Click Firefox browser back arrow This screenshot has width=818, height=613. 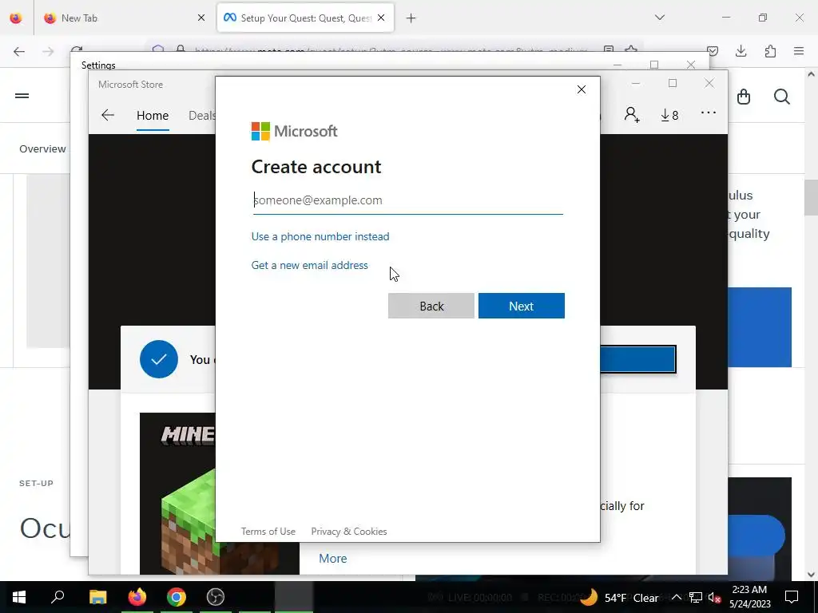tap(19, 51)
